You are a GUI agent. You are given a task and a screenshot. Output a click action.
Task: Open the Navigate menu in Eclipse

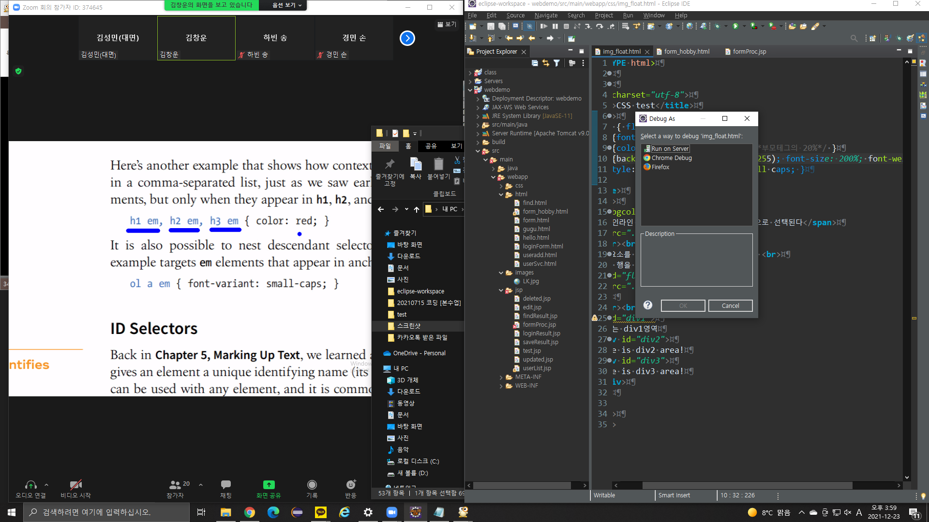coord(546,15)
